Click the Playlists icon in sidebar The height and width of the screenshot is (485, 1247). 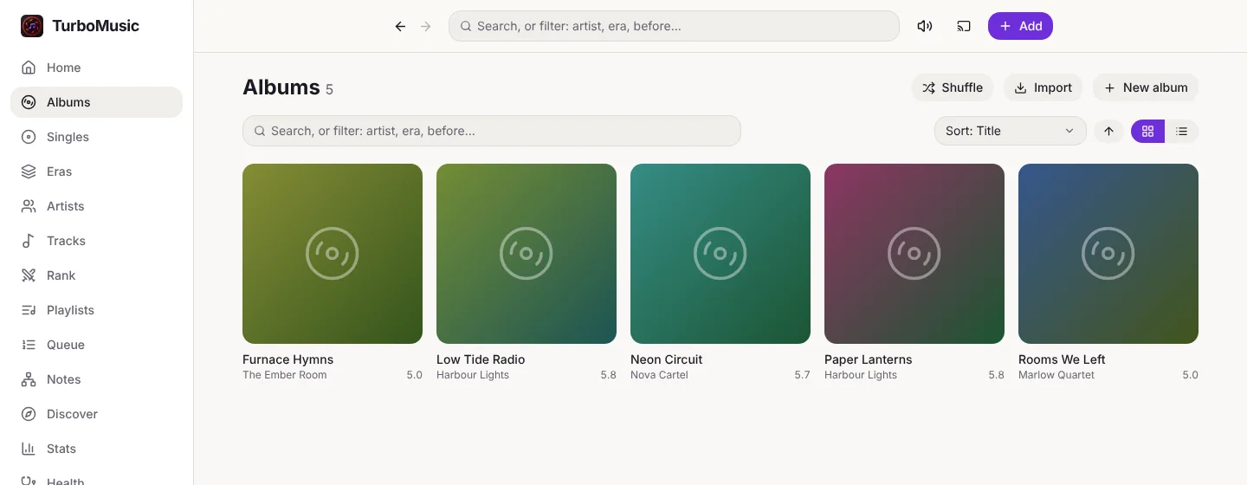pyautogui.click(x=29, y=310)
